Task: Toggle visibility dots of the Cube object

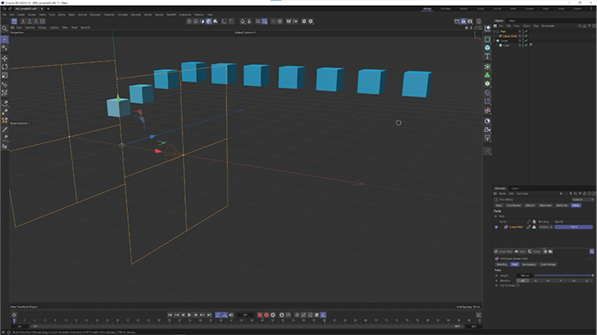Action: [x=523, y=45]
